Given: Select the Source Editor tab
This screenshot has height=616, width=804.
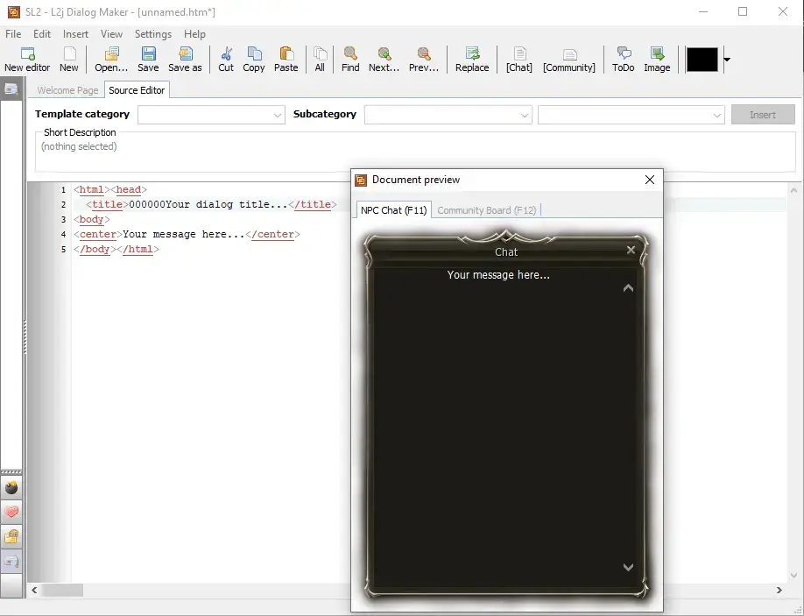Looking at the screenshot, I should pyautogui.click(x=137, y=89).
